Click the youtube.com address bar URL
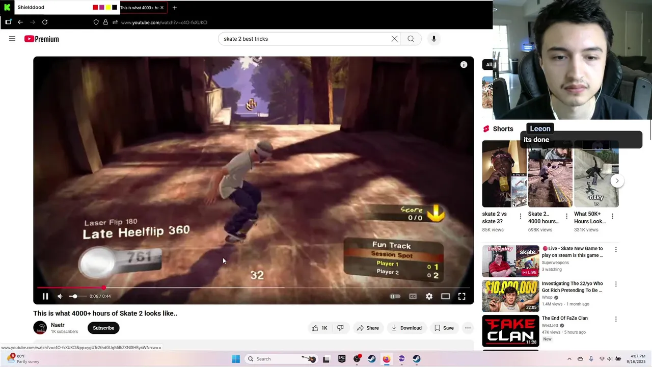Image resolution: width=652 pixels, height=367 pixels. pyautogui.click(x=164, y=22)
